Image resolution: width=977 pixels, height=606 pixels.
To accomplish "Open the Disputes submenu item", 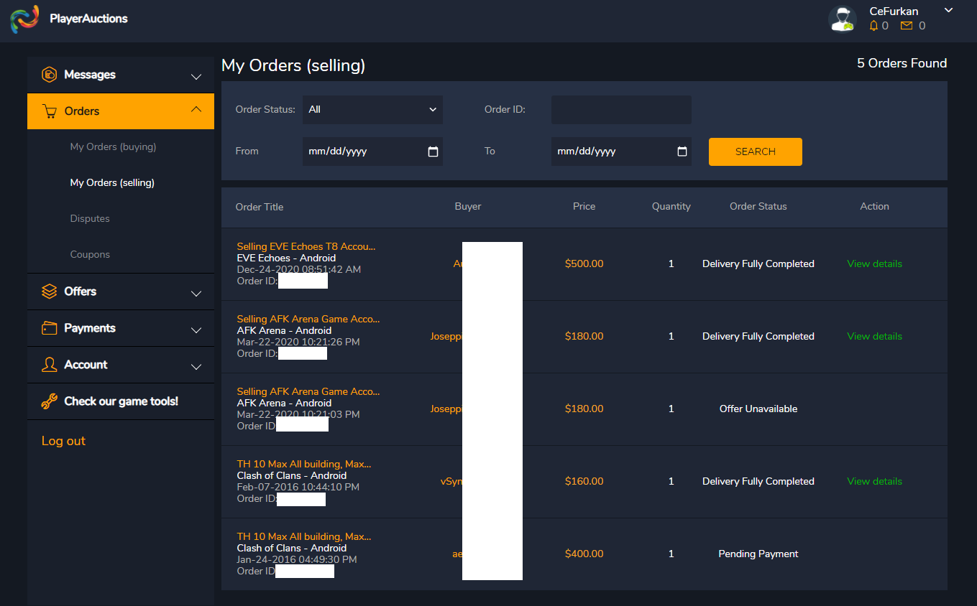I will tap(90, 218).
